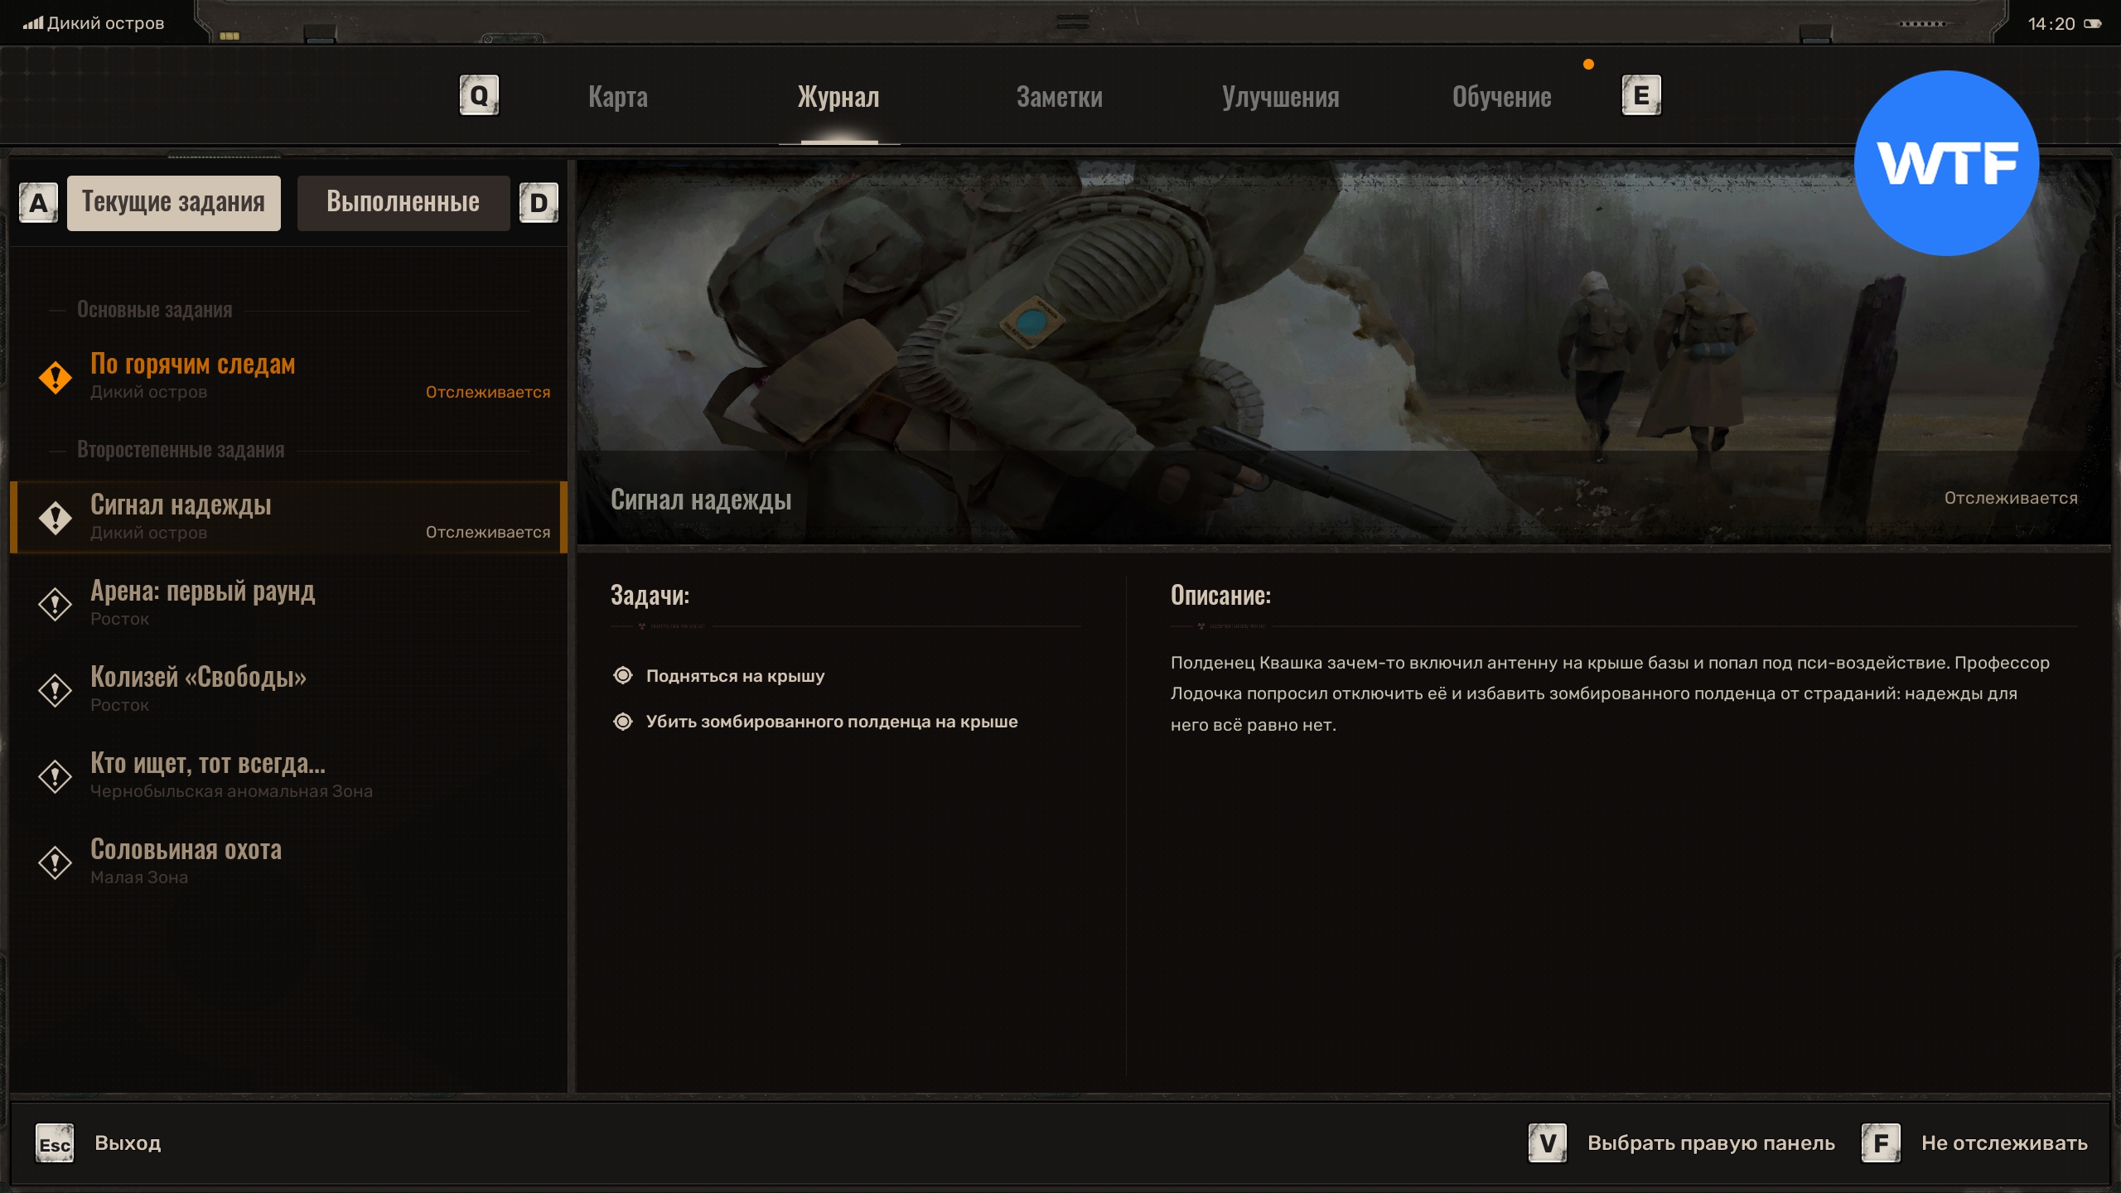Click the Q key hint icon

coord(479,96)
